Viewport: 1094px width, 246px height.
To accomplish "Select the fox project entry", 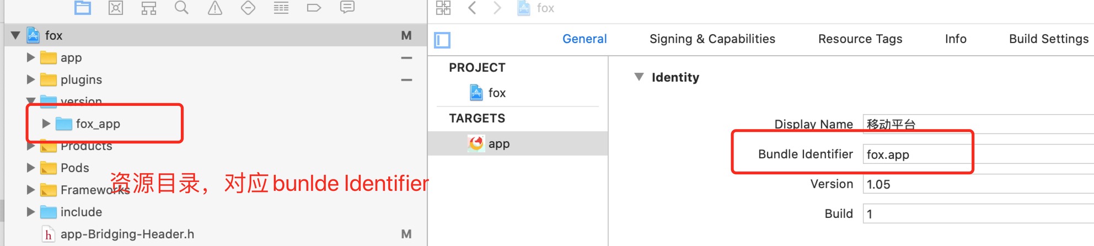I will click(x=496, y=93).
